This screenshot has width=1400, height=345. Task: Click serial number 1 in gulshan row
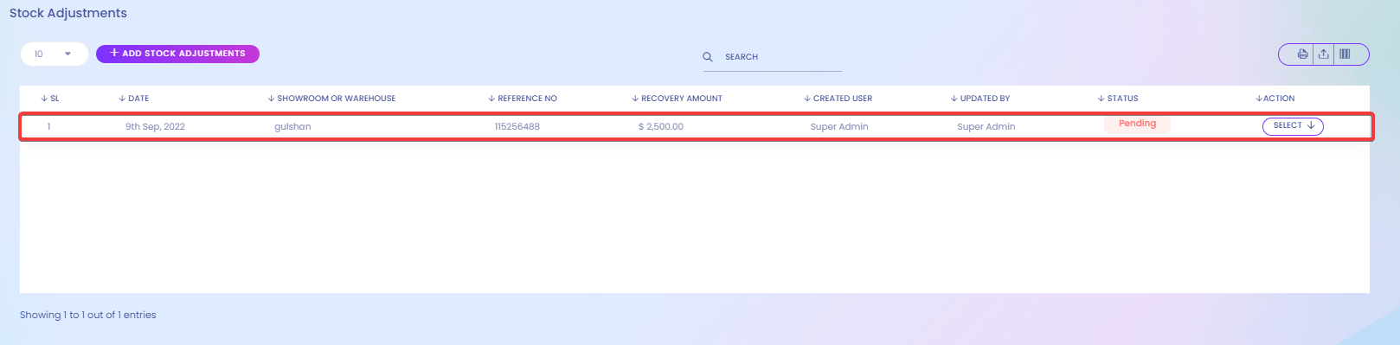point(48,126)
